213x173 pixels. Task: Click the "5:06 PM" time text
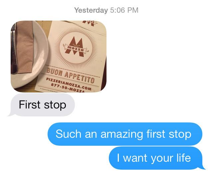click(124, 10)
